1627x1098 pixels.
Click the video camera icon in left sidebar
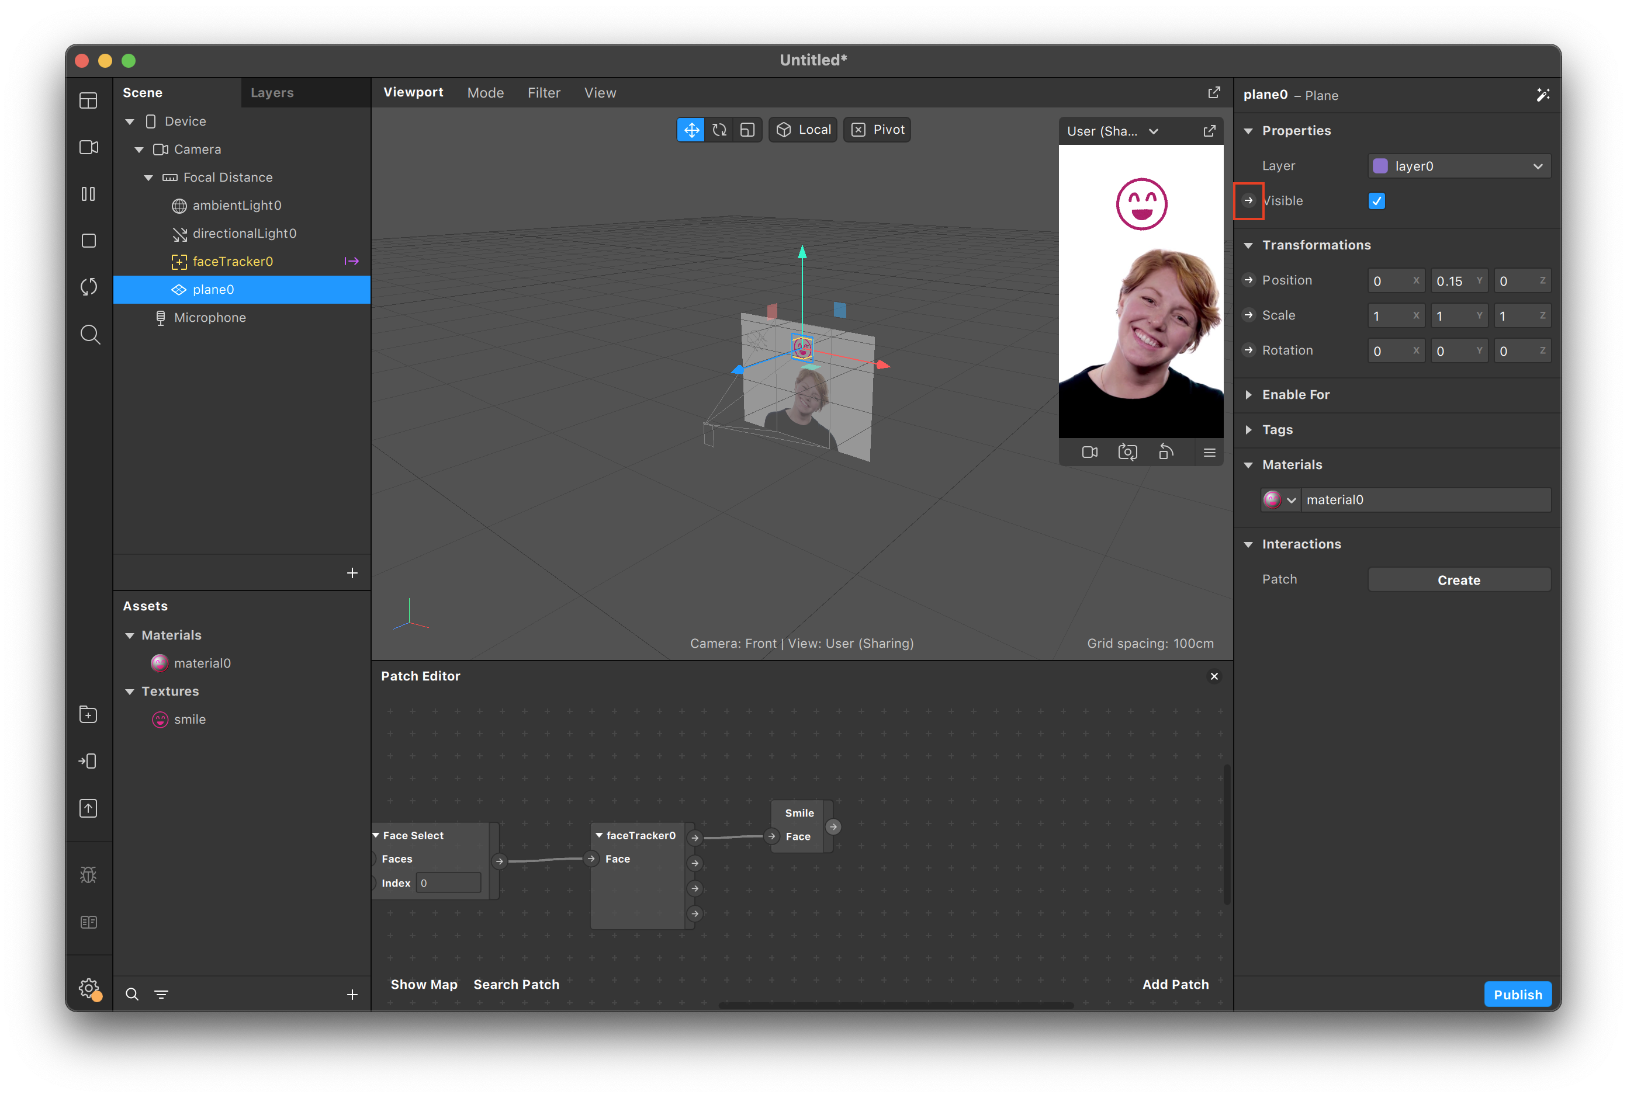[x=88, y=147]
